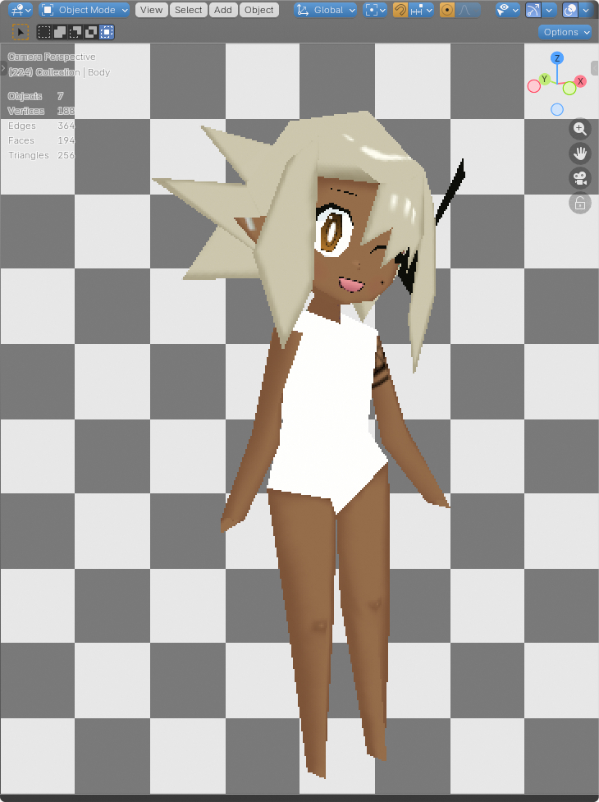Expand the sidebar with the right-edge arrow

pyautogui.click(x=594, y=68)
